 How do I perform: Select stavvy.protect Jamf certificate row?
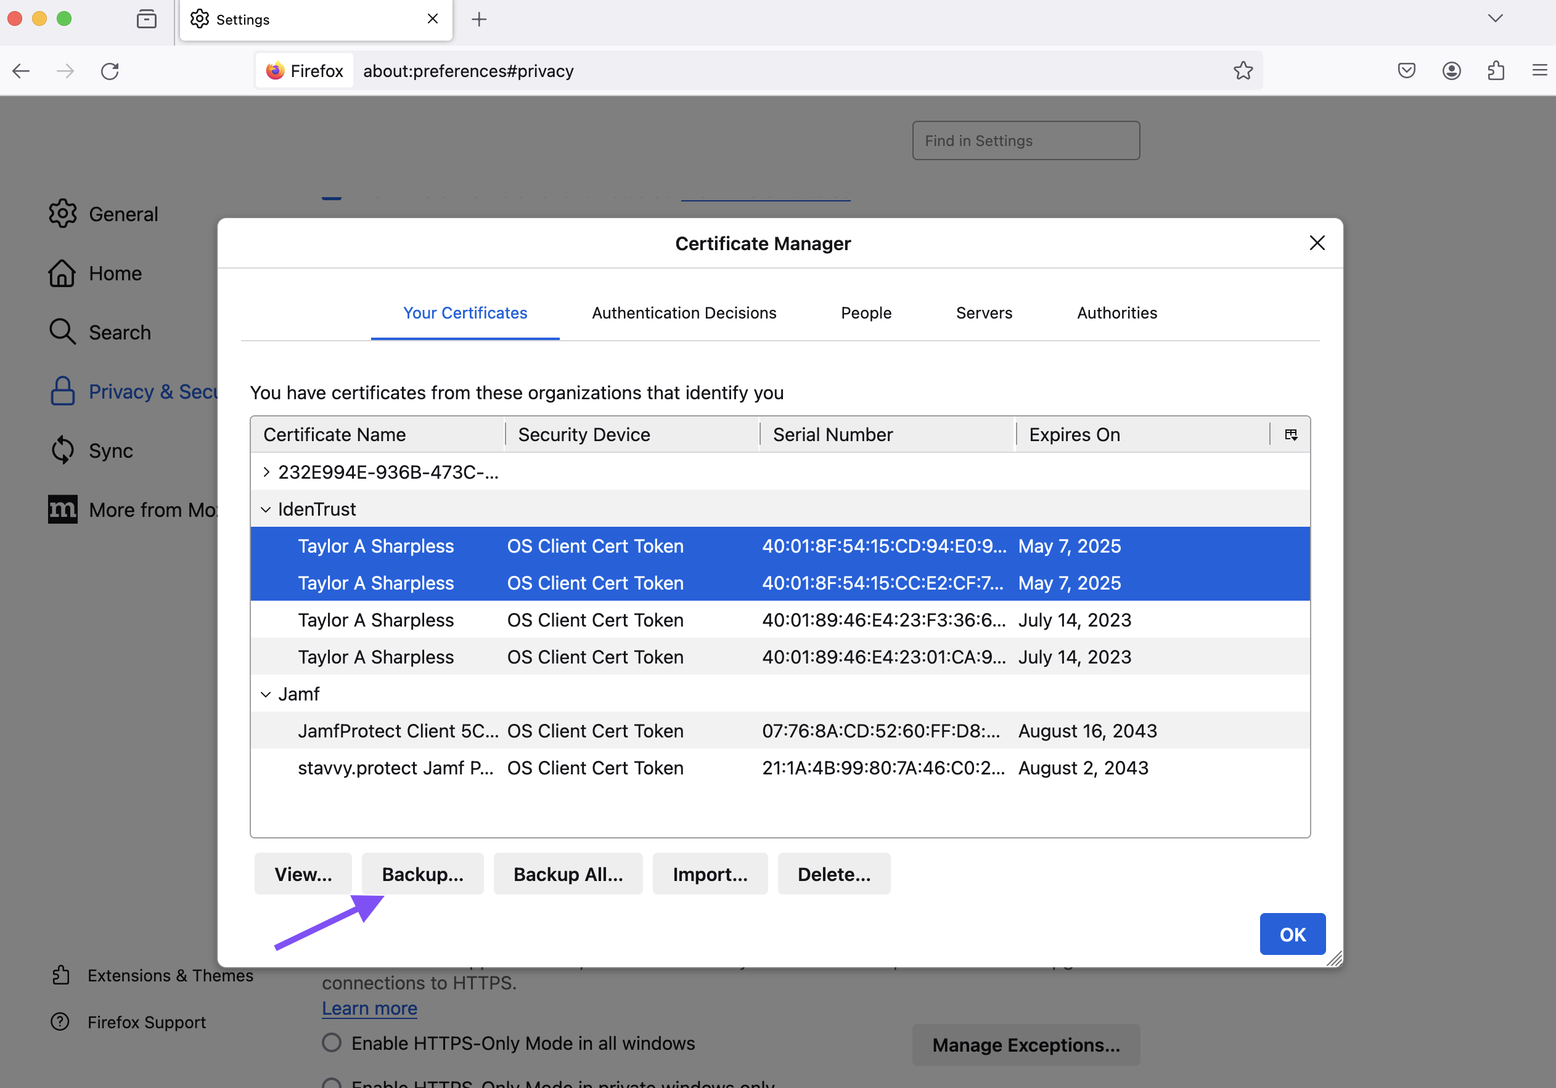pyautogui.click(x=780, y=768)
